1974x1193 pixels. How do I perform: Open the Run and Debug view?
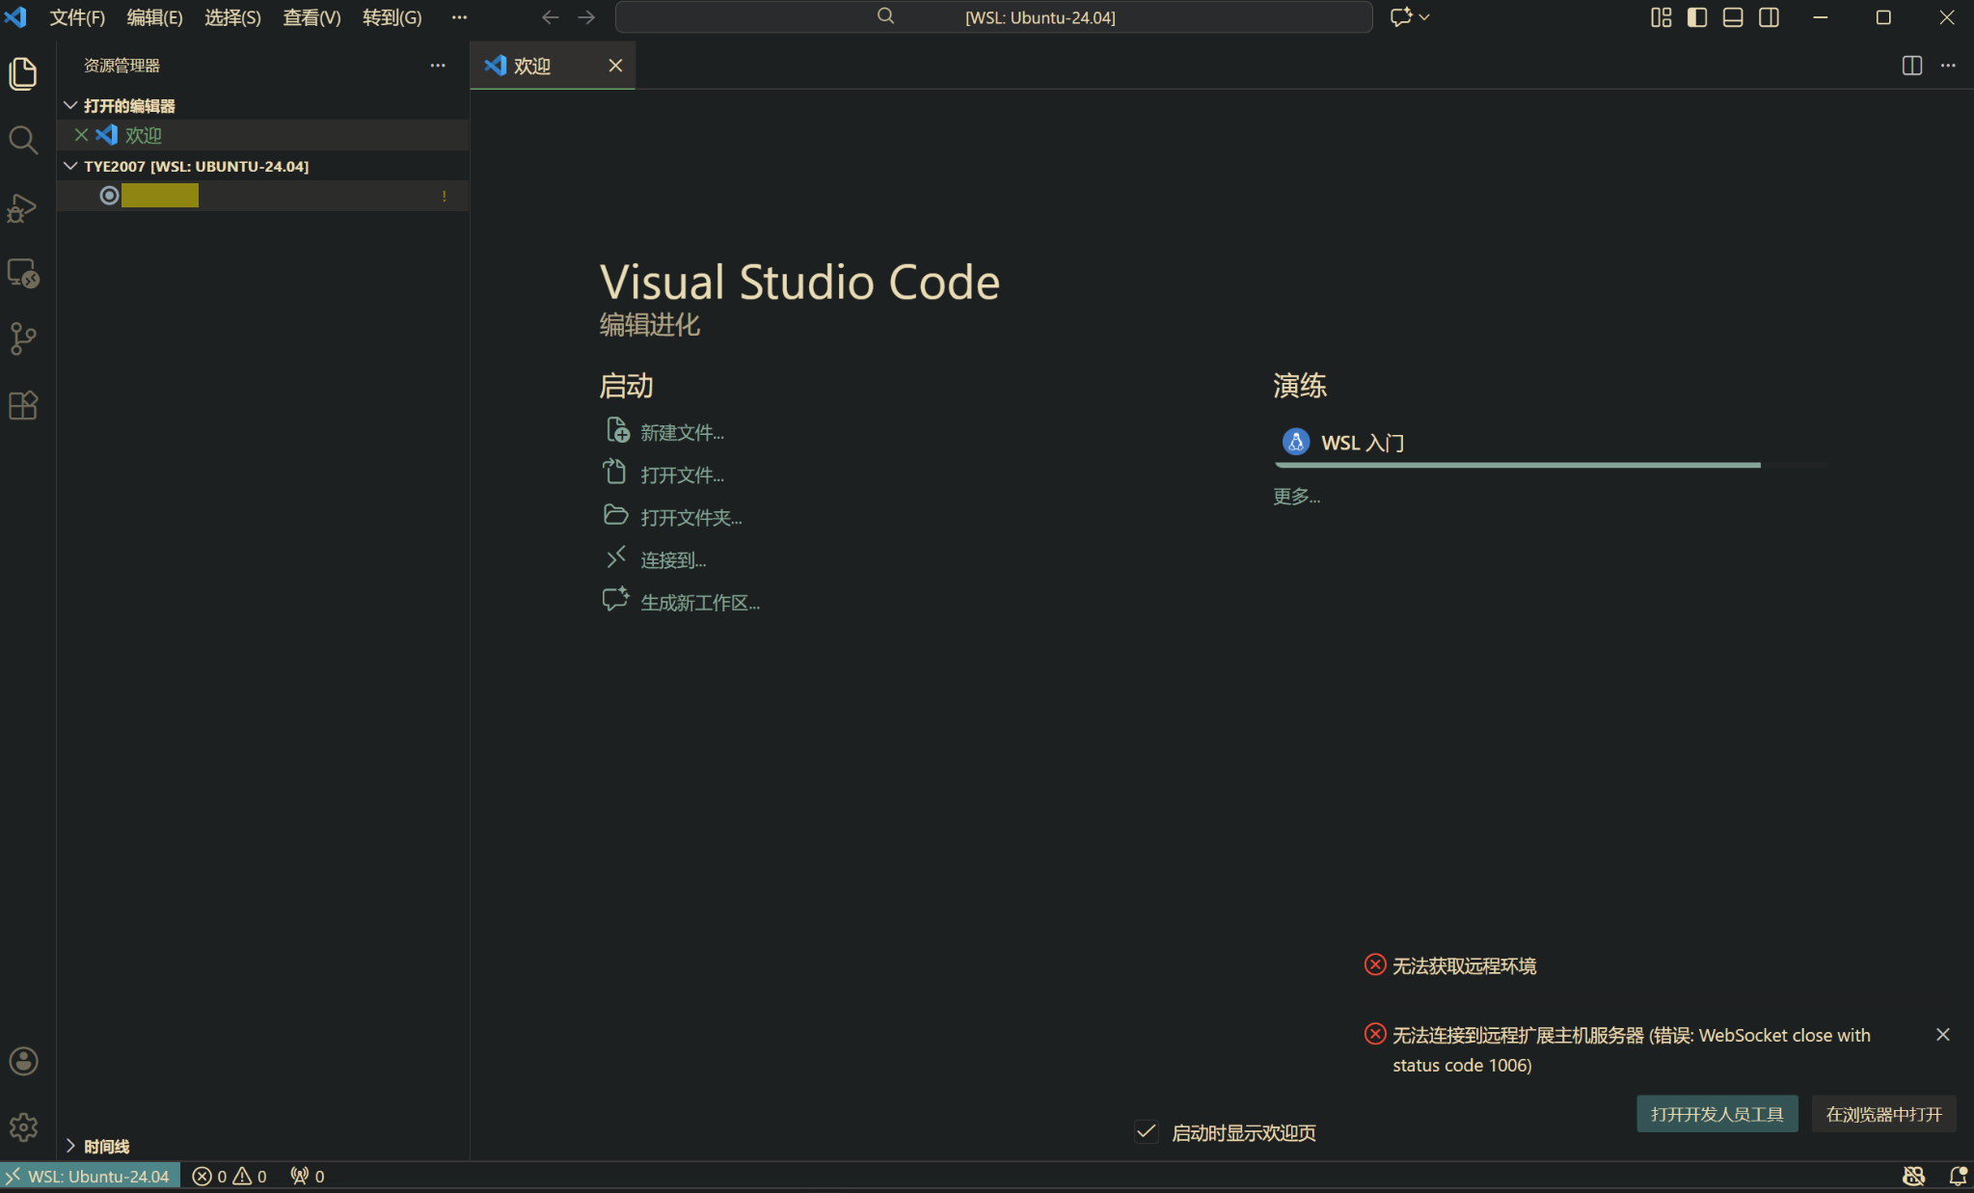click(23, 207)
